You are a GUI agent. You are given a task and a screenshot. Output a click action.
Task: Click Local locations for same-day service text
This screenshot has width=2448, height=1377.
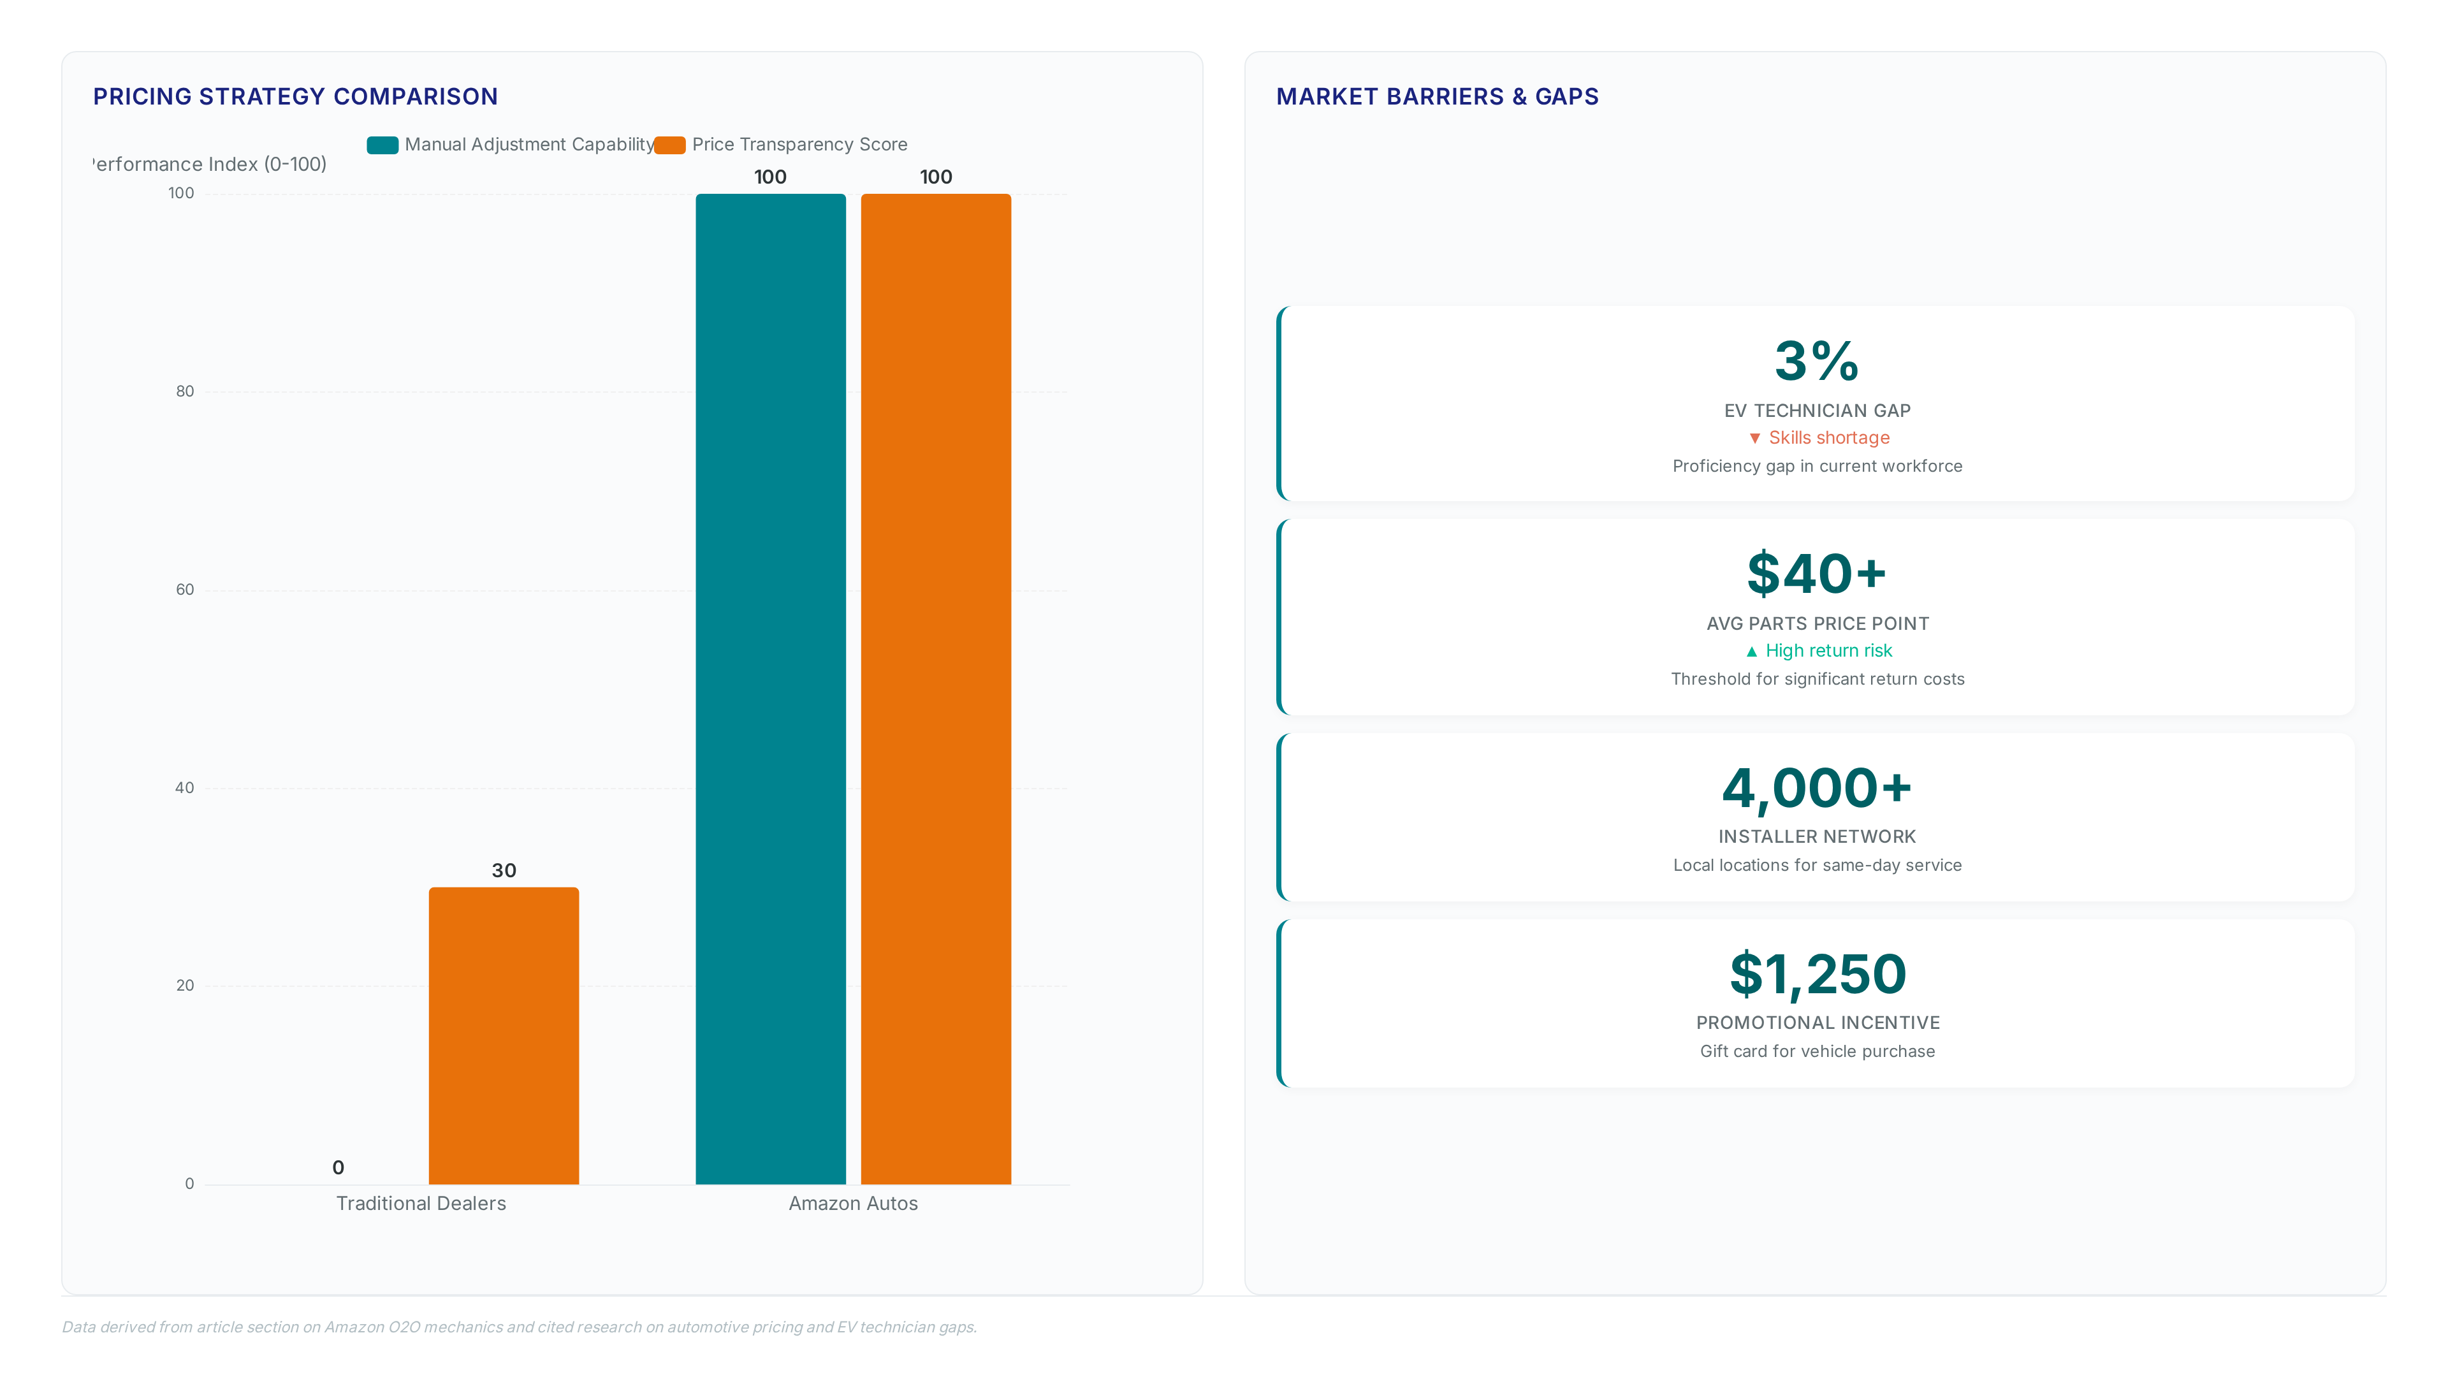coord(1817,866)
